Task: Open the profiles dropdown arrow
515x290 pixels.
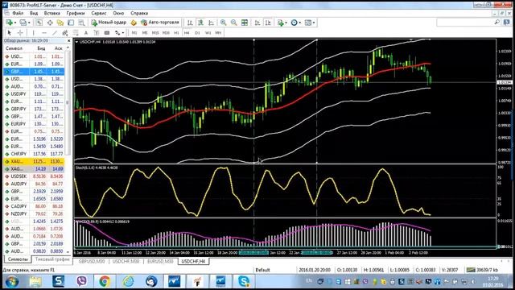Action: [x=29, y=23]
